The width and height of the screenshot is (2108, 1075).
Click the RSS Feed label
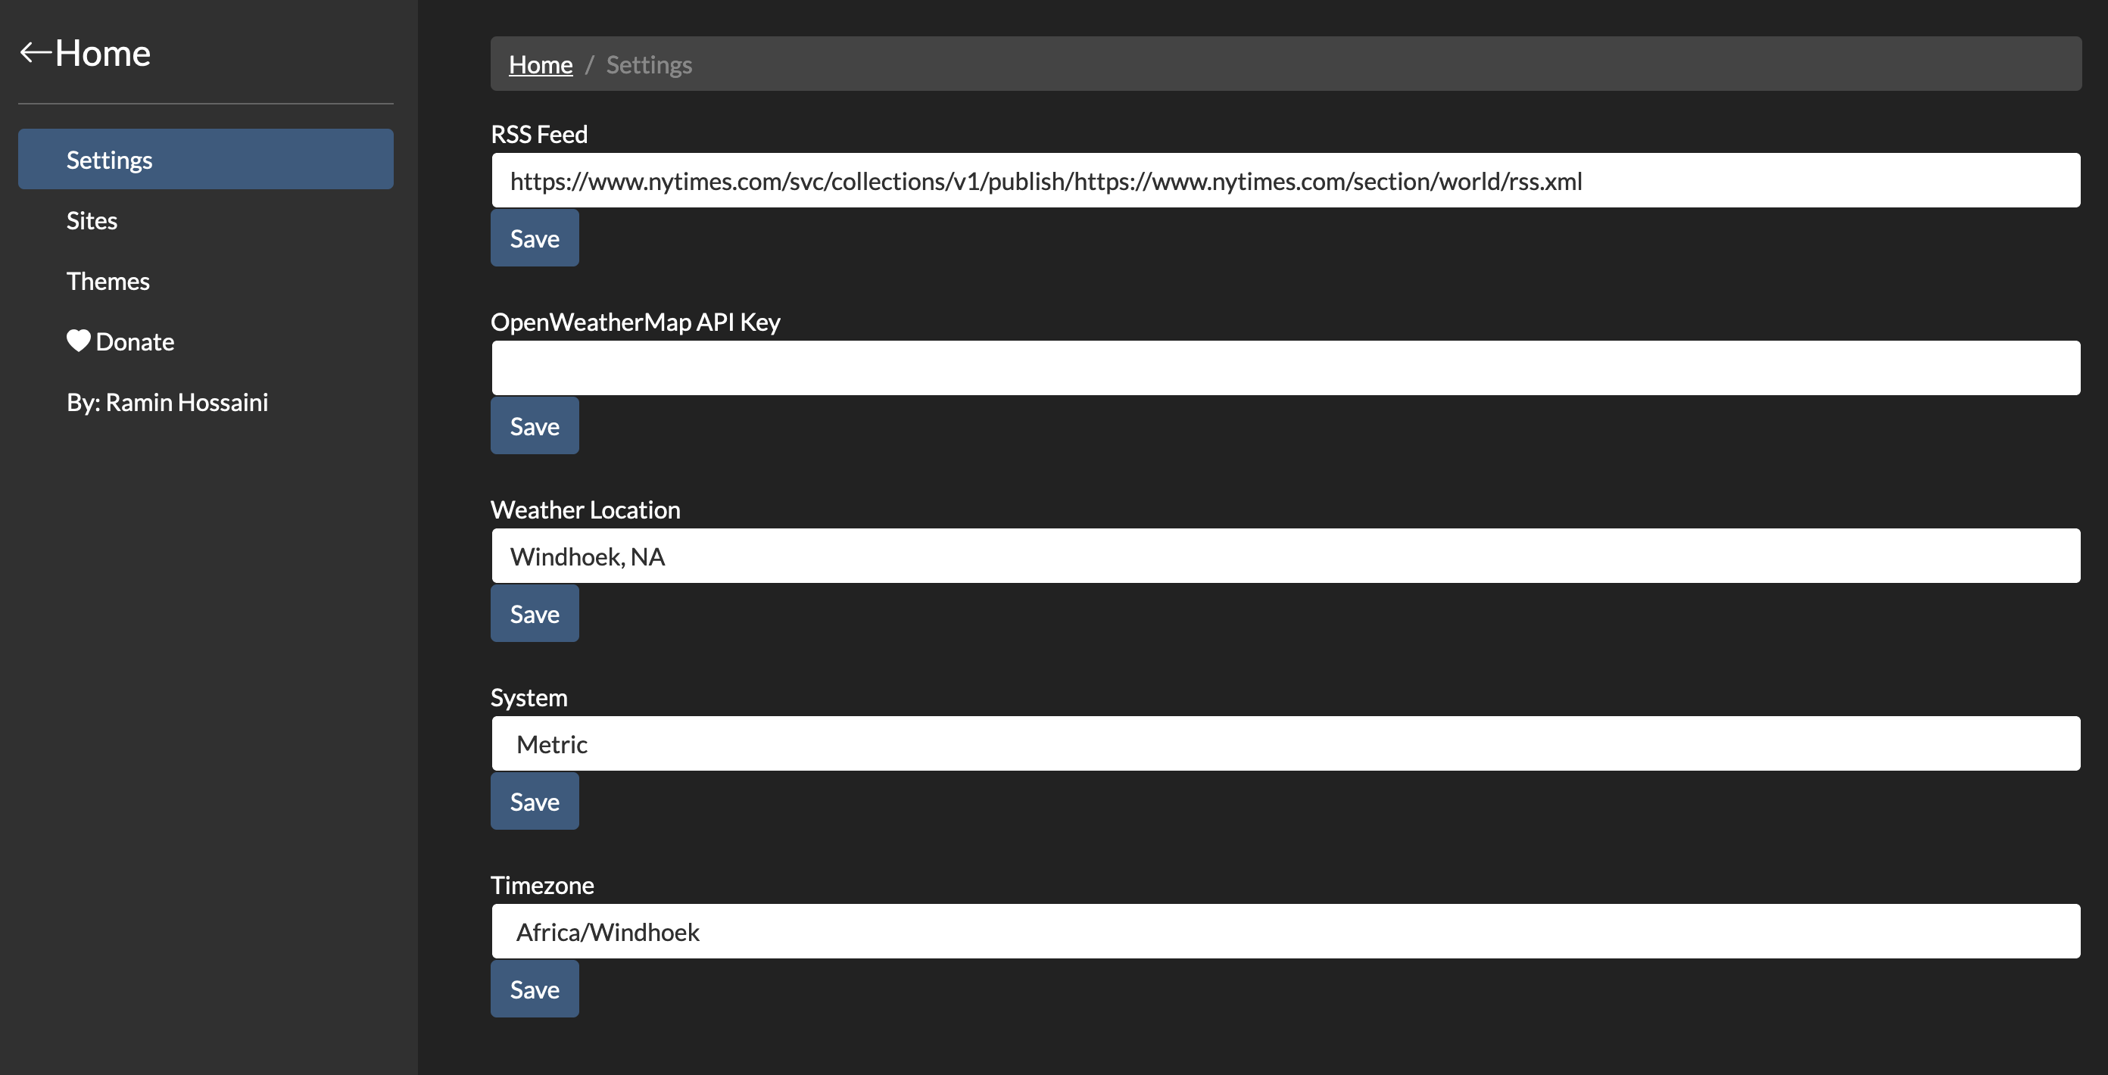[x=539, y=134]
